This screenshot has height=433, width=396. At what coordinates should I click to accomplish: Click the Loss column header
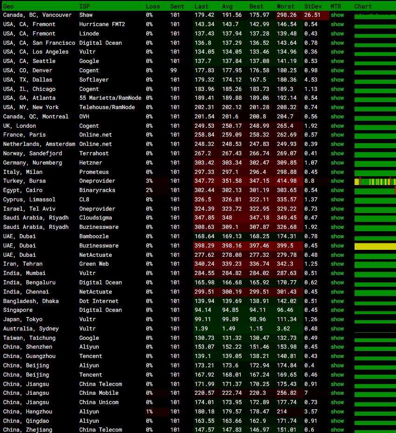coord(153,7)
